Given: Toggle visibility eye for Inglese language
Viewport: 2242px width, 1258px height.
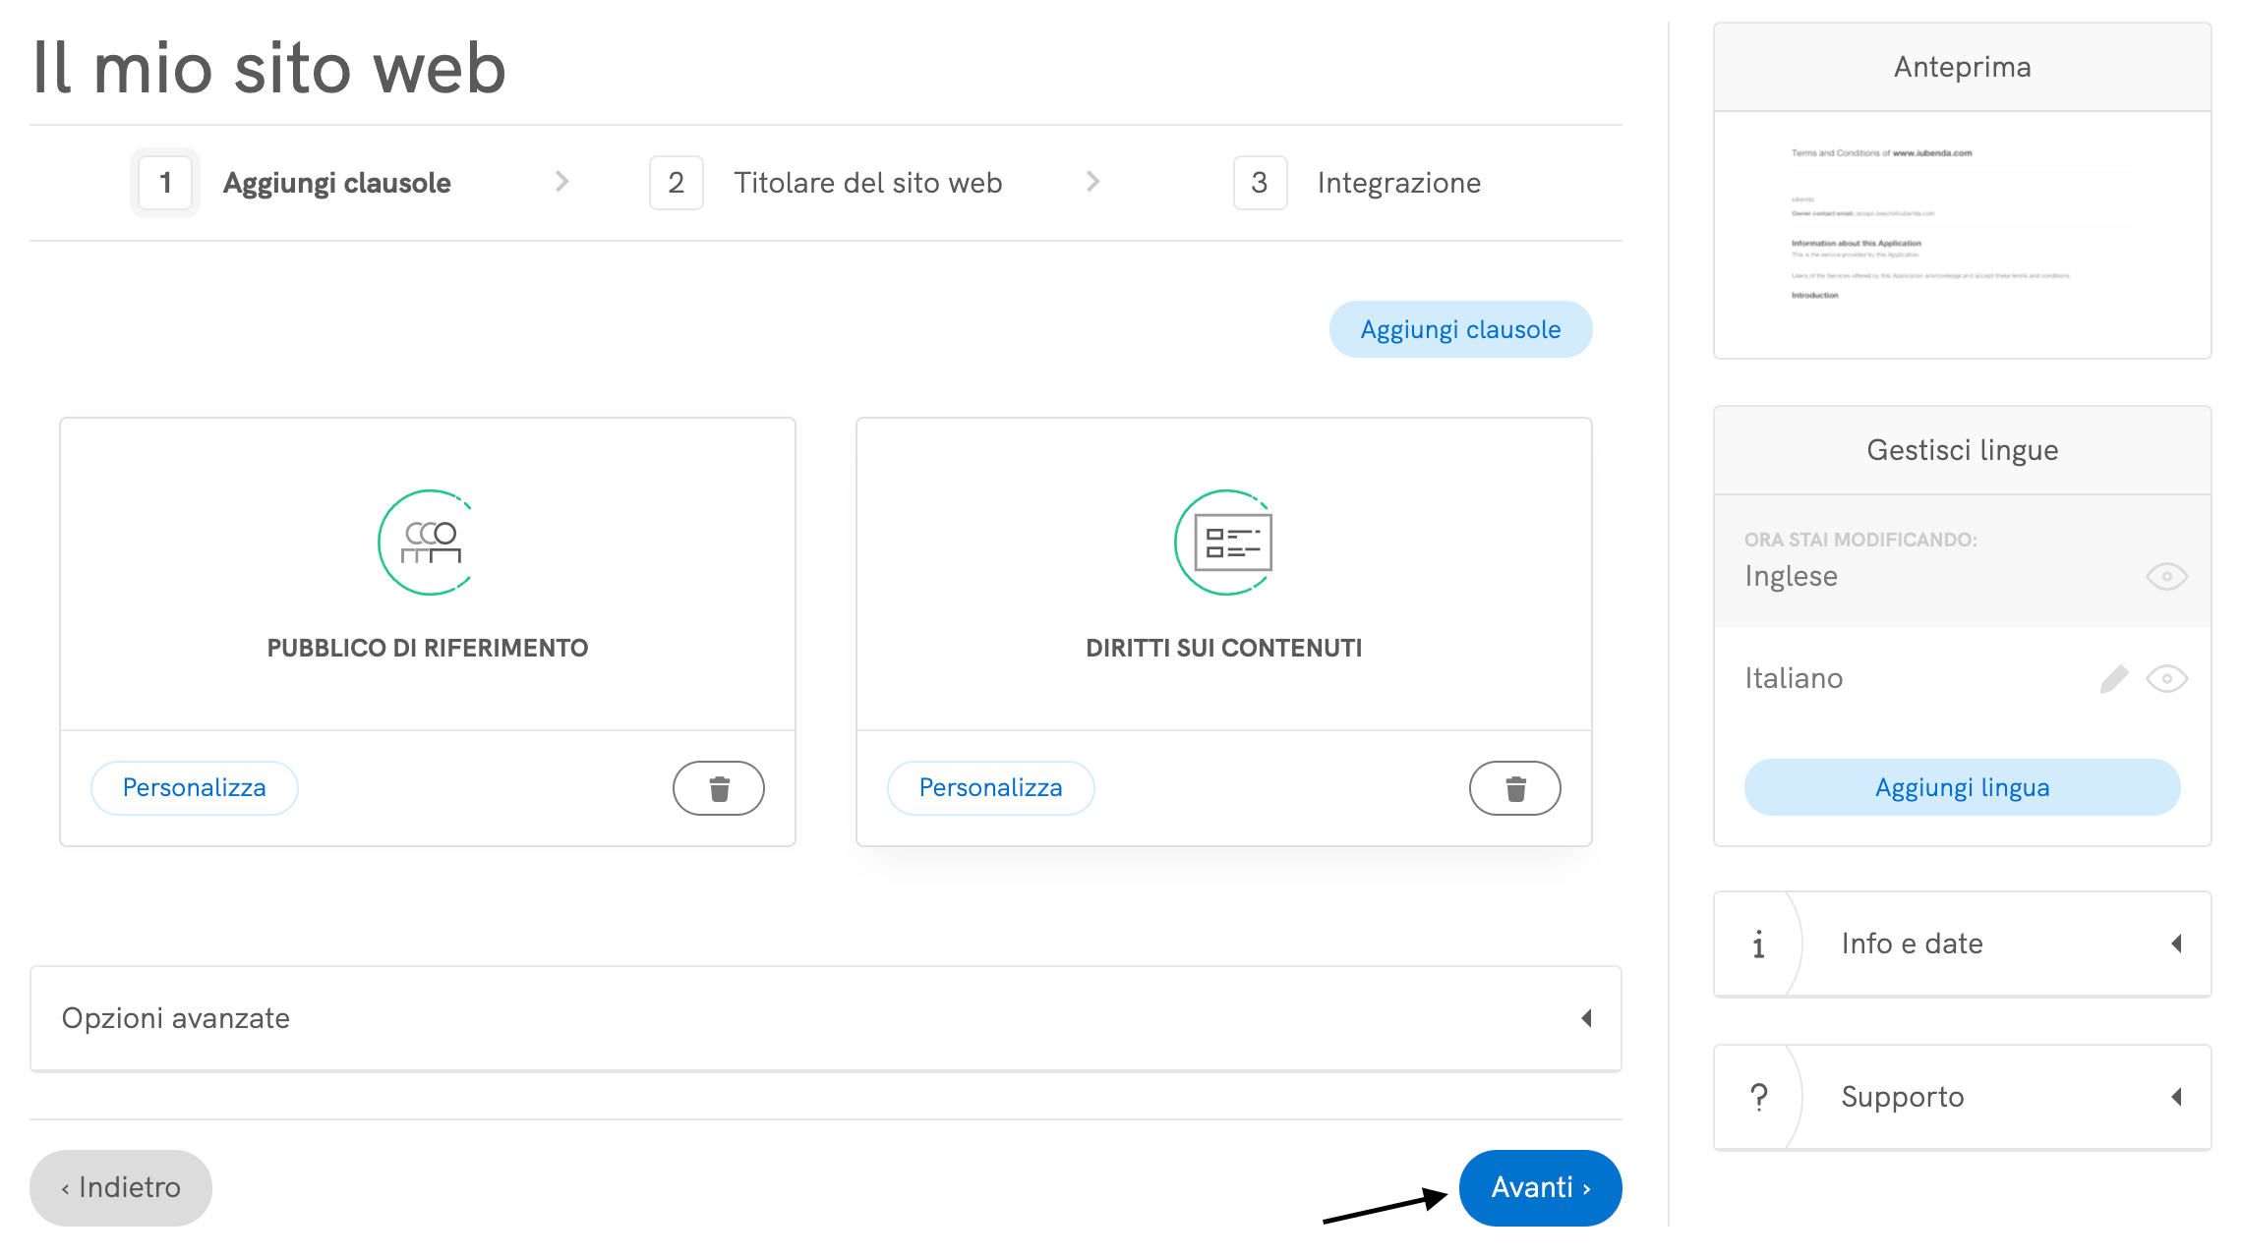Looking at the screenshot, I should pyautogui.click(x=2166, y=577).
